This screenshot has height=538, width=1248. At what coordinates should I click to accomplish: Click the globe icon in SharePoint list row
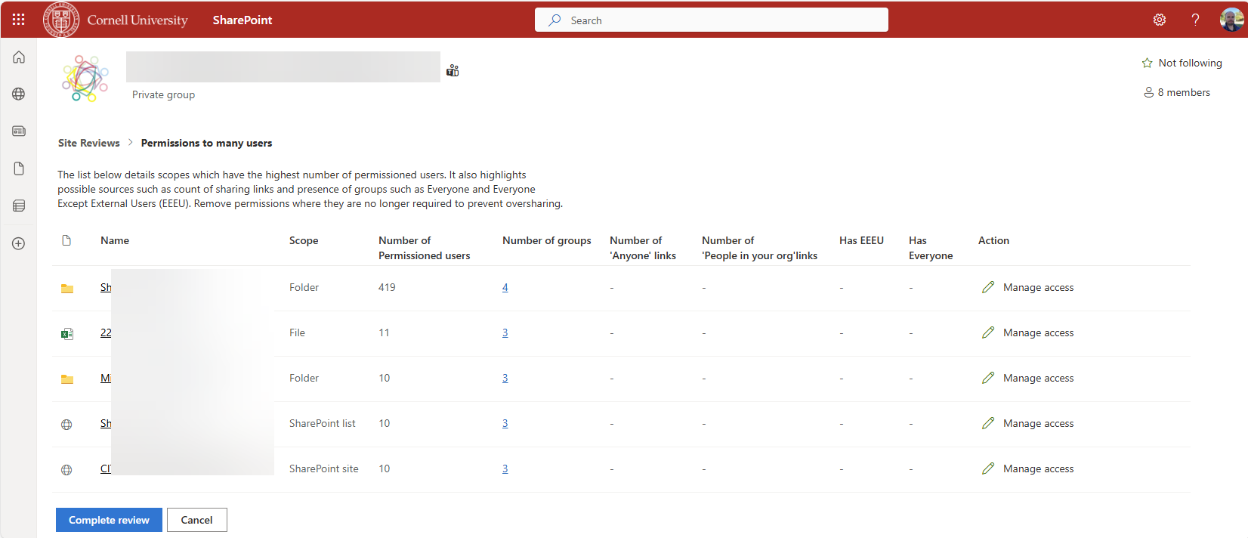(x=66, y=424)
